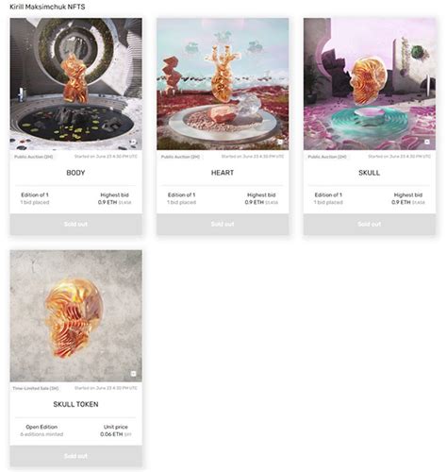Screen dimensions: 447x472
Task: Open the SKULL TOKEN artwork thumbnail
Action: tap(75, 316)
